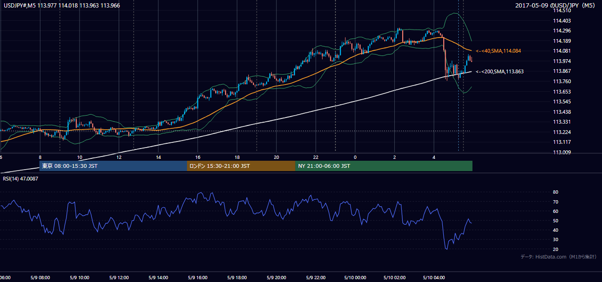Click RSI scale level 30
This screenshot has height=282, width=602.
(x=555, y=240)
